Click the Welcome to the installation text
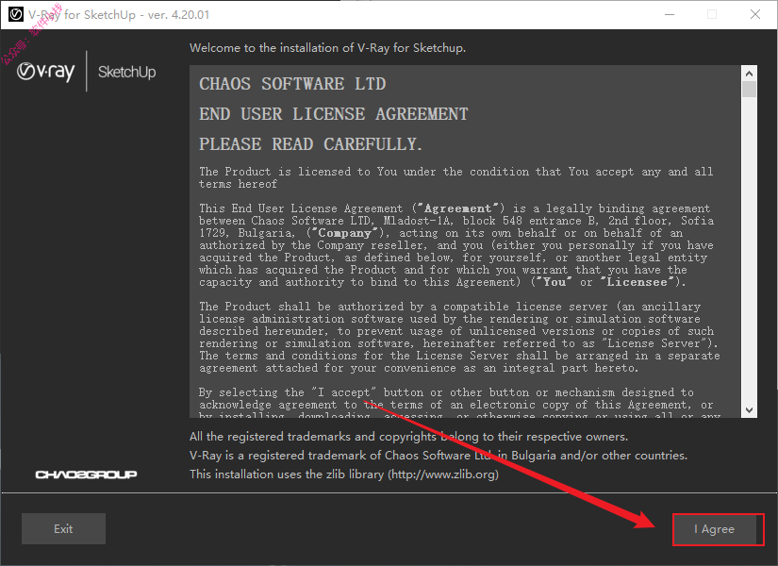The width and height of the screenshot is (778, 566). 327,48
